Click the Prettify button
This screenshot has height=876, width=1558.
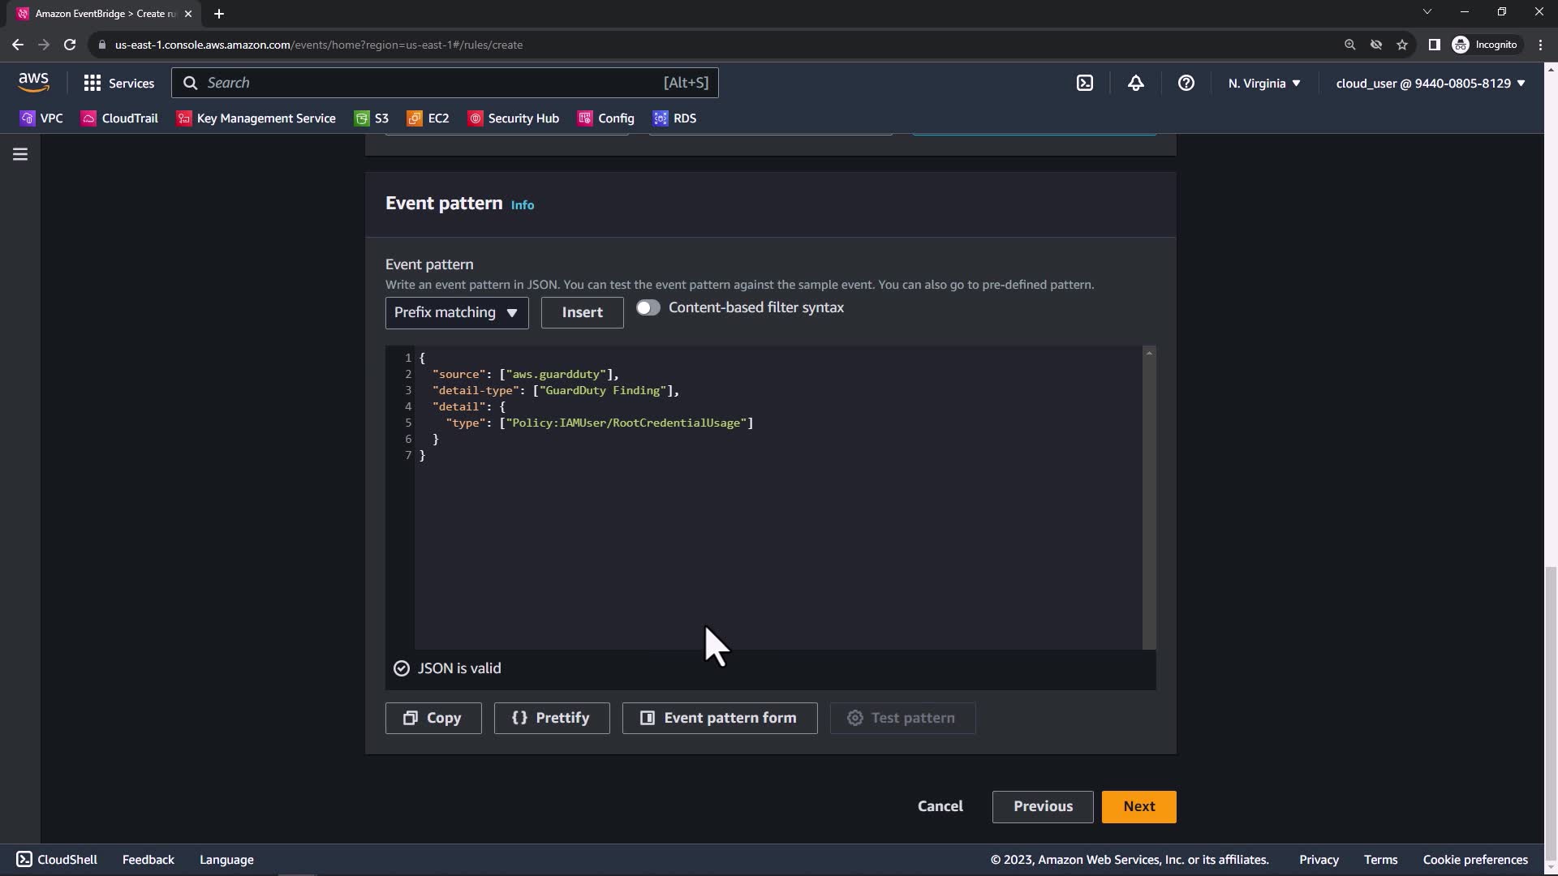click(x=551, y=718)
